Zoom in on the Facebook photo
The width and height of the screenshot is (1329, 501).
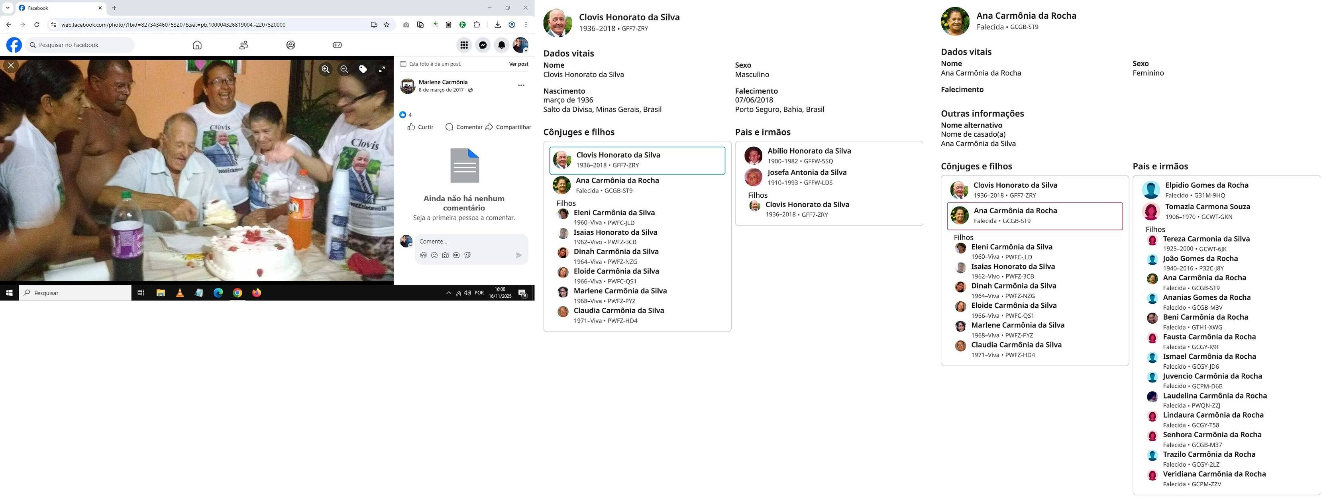(x=326, y=69)
